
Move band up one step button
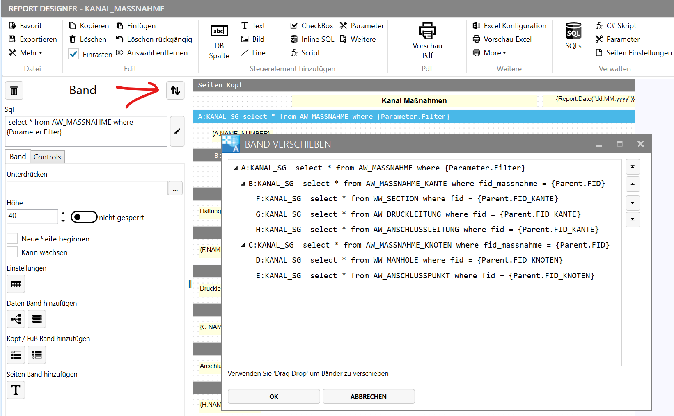click(633, 184)
